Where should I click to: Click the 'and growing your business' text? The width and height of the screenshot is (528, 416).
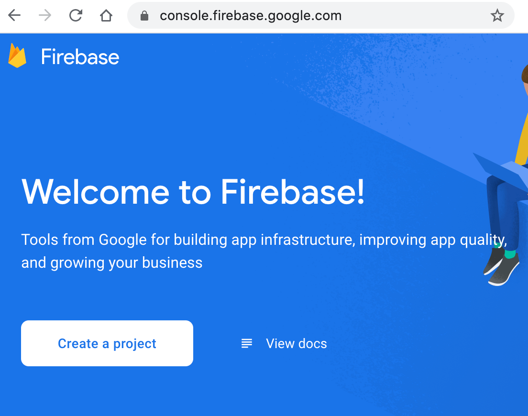(112, 263)
